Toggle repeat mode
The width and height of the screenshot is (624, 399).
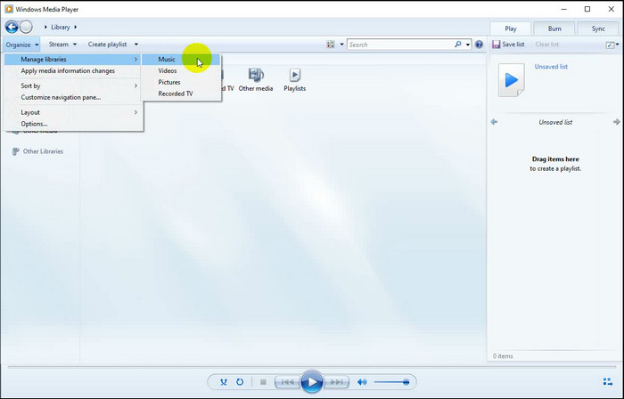[240, 382]
